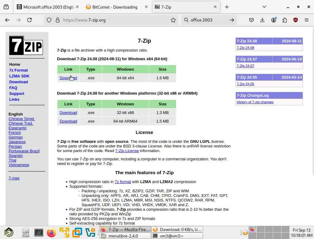Screen dimensions: 314x239
Task: Click the BitComet tray icon
Action: point(245,233)
